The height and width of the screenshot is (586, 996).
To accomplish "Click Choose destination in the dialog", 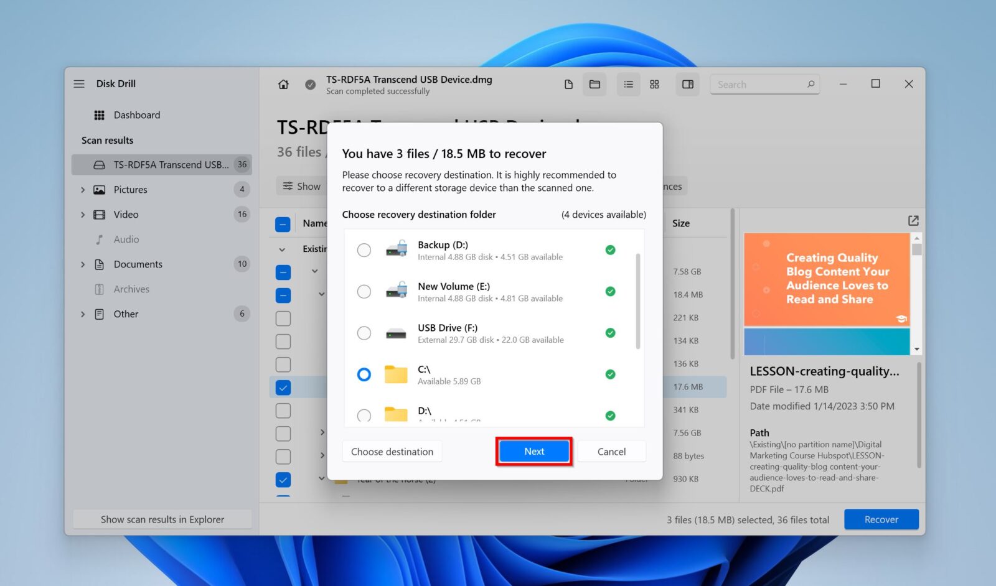I will pos(392,451).
